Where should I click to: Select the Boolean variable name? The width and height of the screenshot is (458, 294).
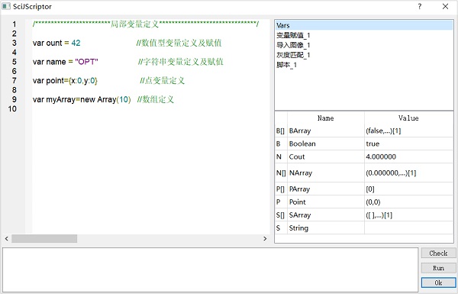point(302,144)
